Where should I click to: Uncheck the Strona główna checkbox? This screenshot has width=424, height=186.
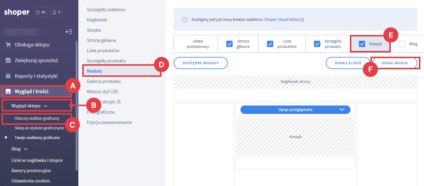(x=229, y=44)
